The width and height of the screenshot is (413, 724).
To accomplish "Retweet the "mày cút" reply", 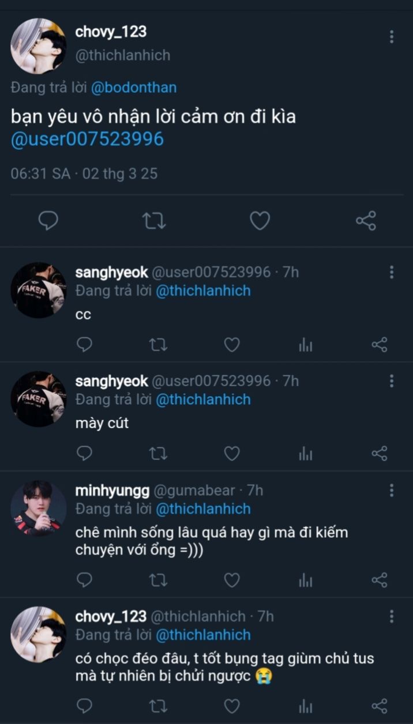I will coord(158,454).
